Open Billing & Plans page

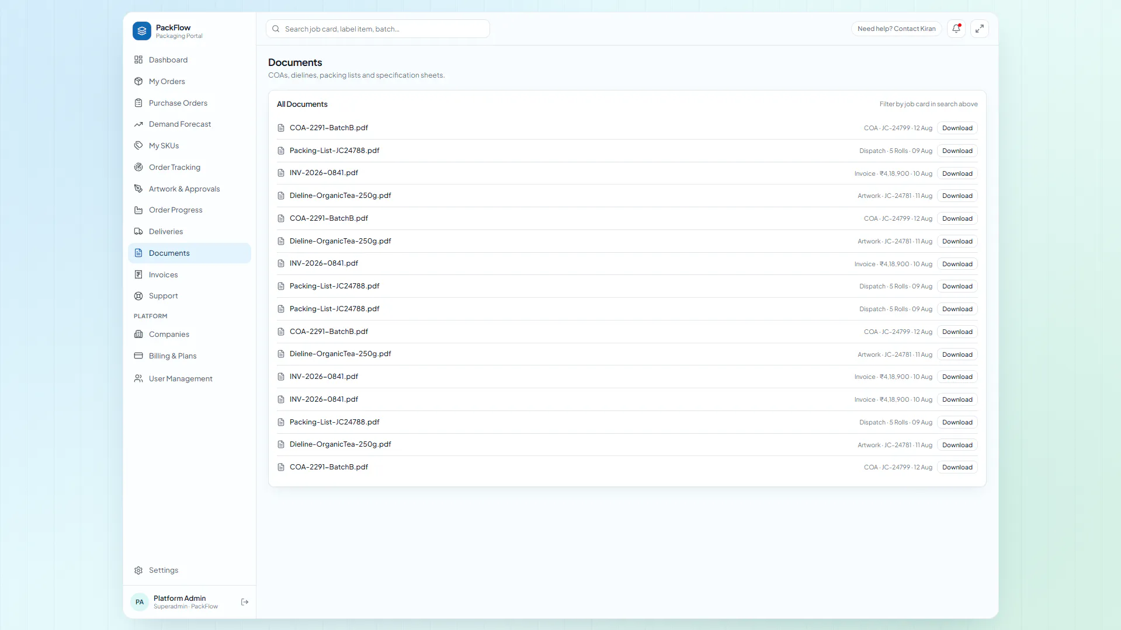pyautogui.click(x=189, y=356)
